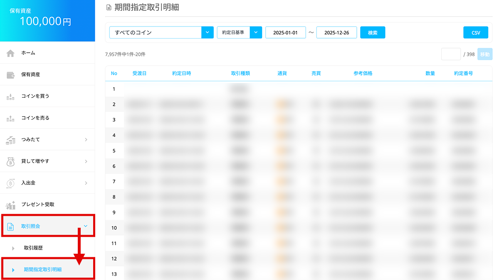Go to コインを買う page

(47, 96)
